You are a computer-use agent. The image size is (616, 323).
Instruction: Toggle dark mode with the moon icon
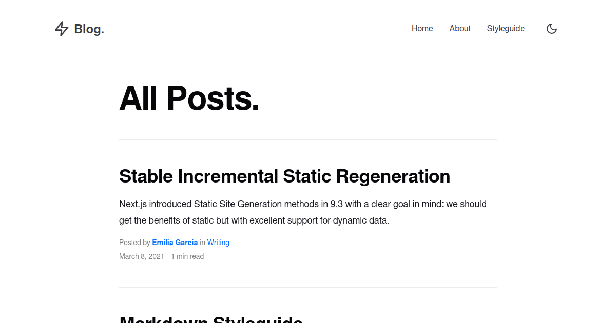click(x=552, y=29)
